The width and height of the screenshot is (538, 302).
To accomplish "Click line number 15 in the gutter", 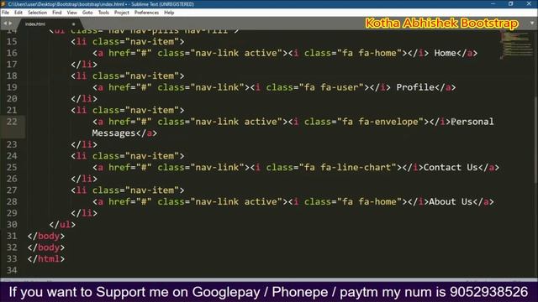I will pos(12,41).
